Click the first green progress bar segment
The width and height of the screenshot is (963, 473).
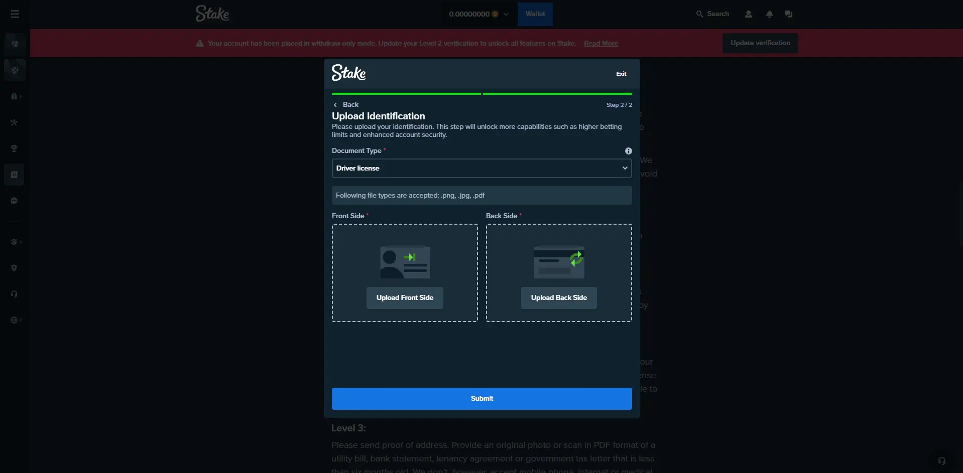coord(406,94)
